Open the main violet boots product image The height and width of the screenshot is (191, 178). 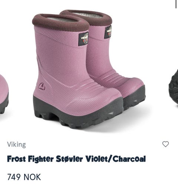coord(89,69)
